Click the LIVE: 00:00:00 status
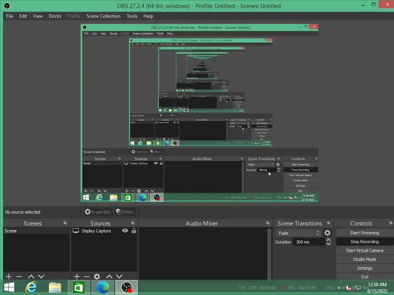The image size is (394, 295). point(262,288)
